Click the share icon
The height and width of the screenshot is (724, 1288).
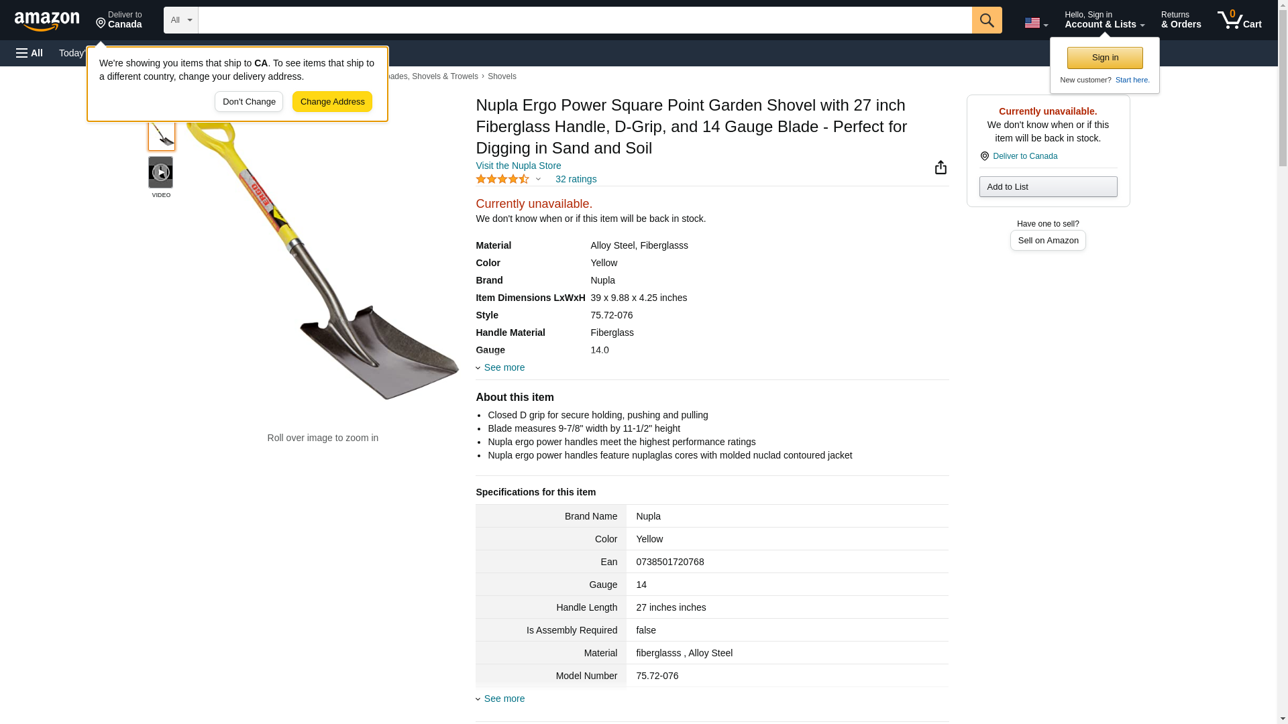coord(941,168)
